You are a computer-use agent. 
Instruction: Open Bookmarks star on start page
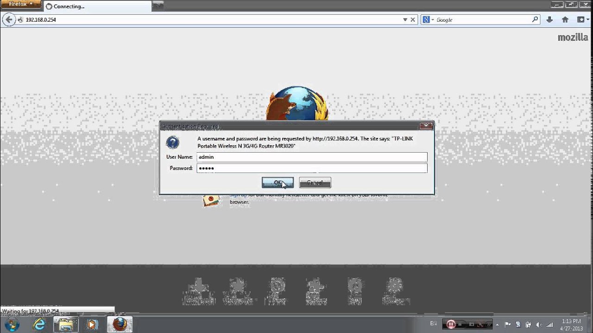click(238, 291)
